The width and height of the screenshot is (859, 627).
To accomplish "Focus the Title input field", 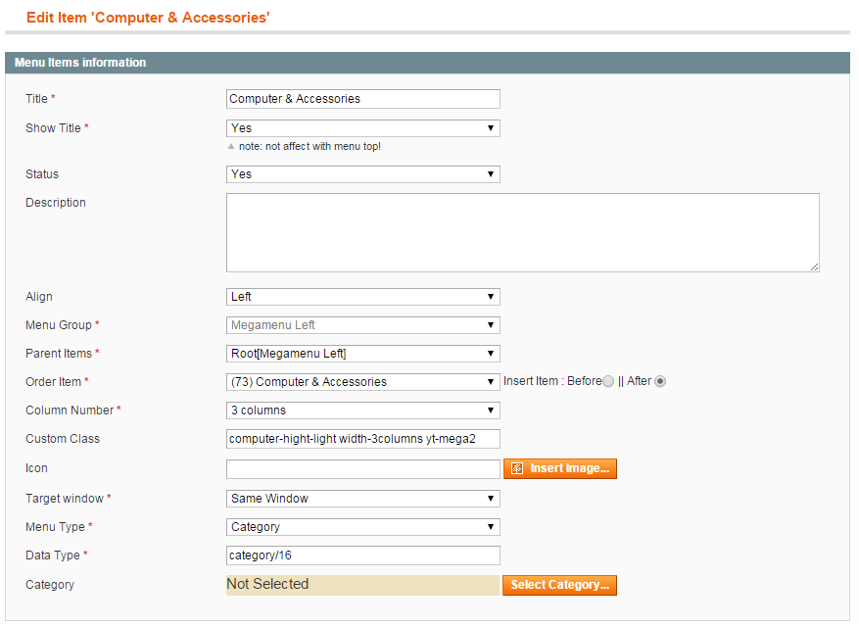I will click(x=362, y=99).
